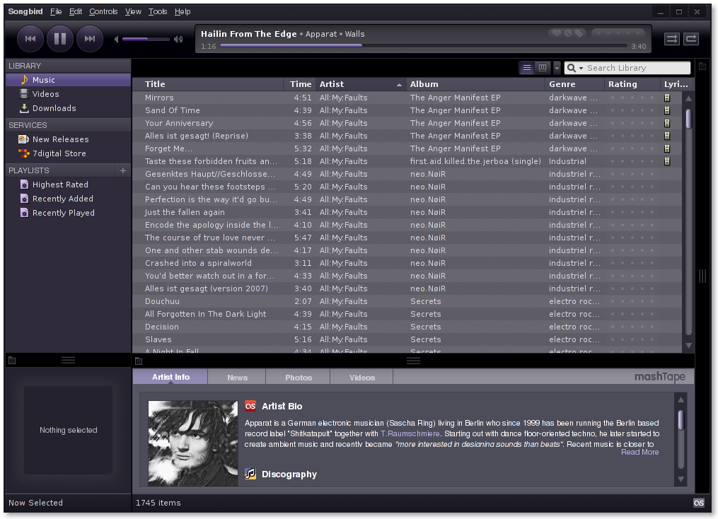Viewport: 718px width, 519px height.
Task: Mute audio with the left speaker icon
Action: (x=117, y=39)
